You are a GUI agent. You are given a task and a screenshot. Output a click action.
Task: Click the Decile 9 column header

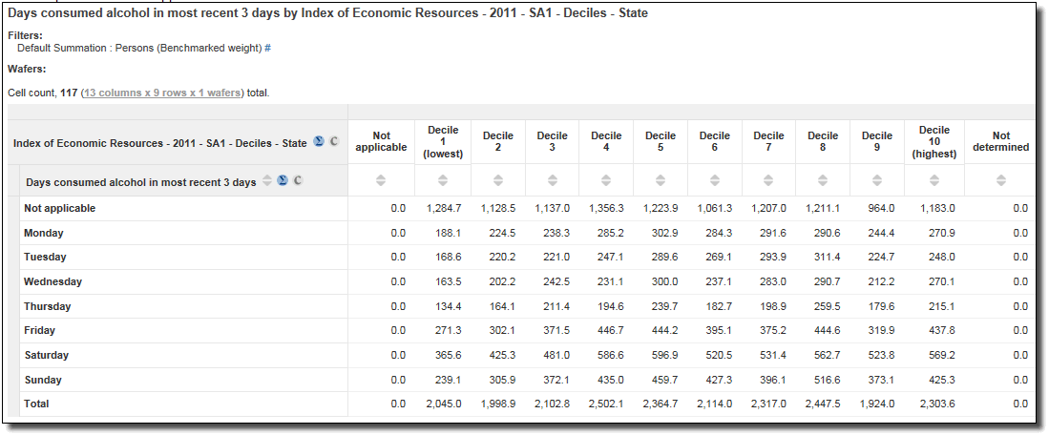point(877,142)
